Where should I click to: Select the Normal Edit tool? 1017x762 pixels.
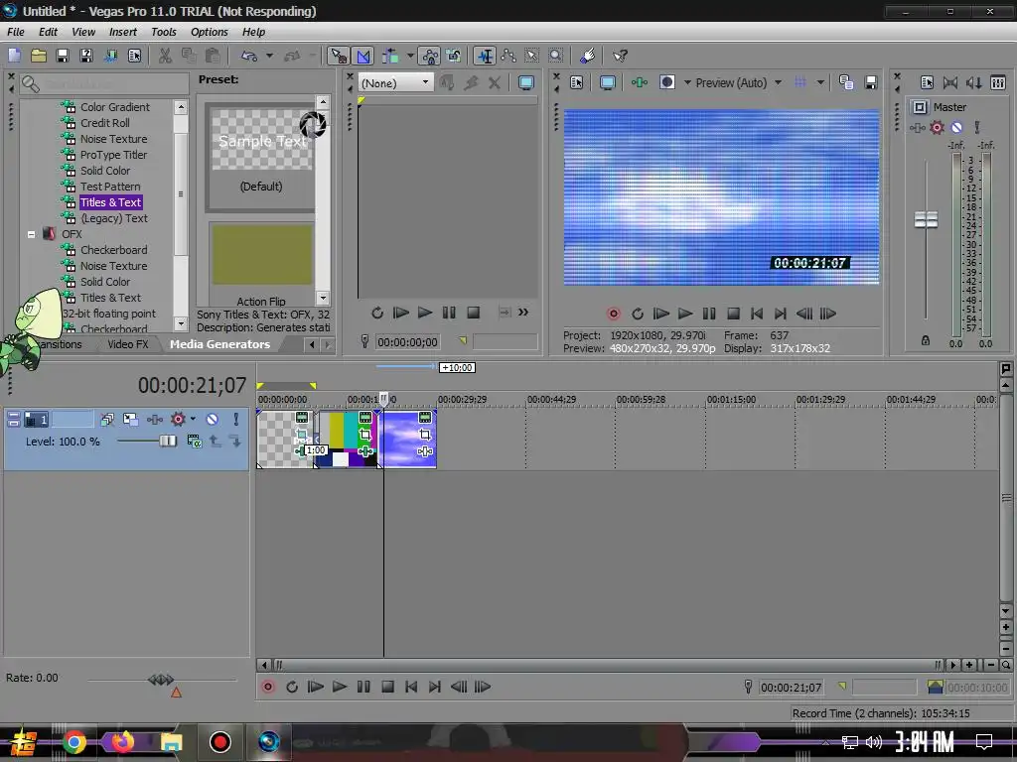click(484, 56)
